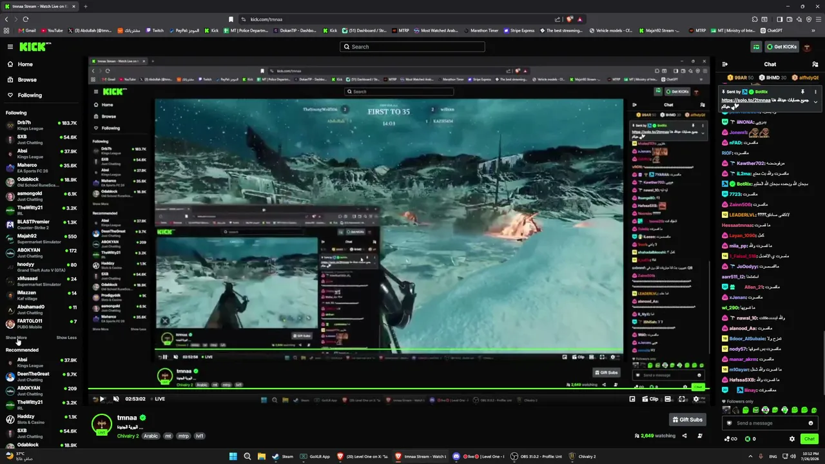Select the Arabic stream tag
825x464 pixels.
(x=151, y=436)
